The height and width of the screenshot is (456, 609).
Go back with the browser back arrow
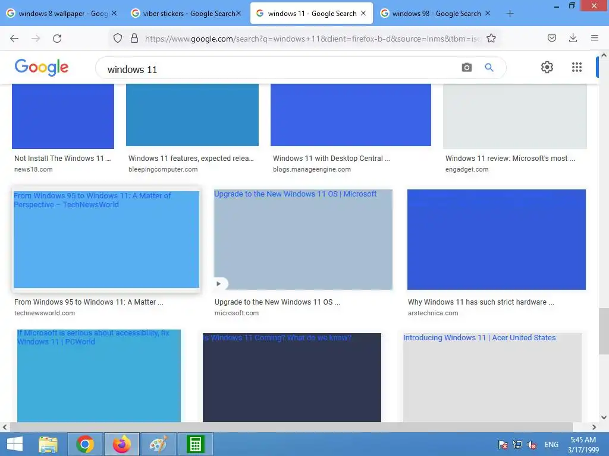tap(14, 38)
